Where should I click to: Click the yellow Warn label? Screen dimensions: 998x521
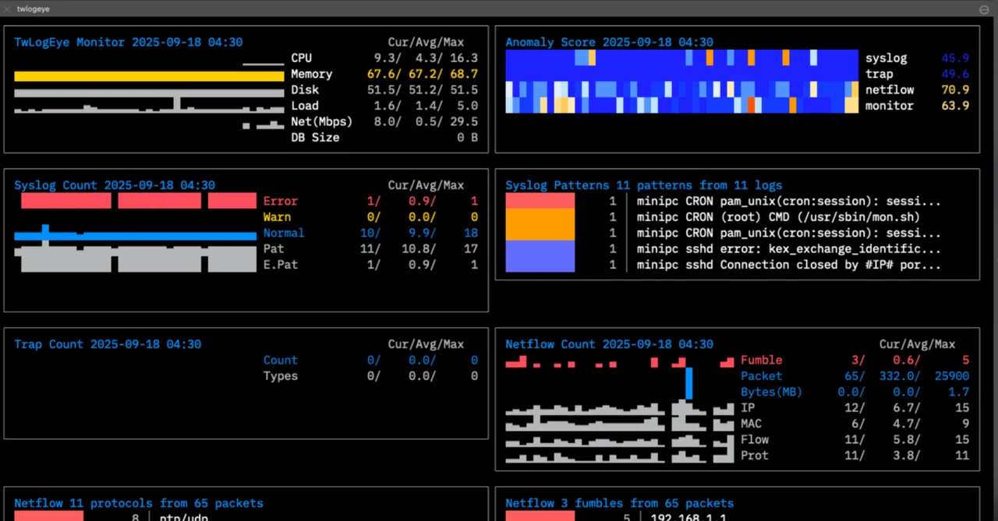click(x=277, y=216)
